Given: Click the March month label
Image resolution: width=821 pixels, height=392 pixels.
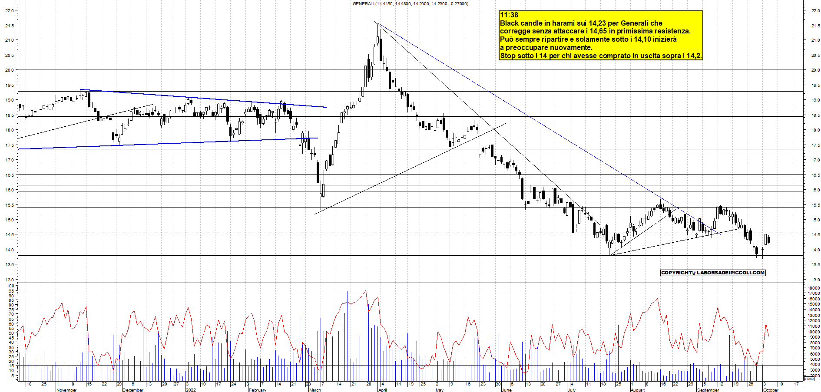Looking at the screenshot, I should 315,390.
